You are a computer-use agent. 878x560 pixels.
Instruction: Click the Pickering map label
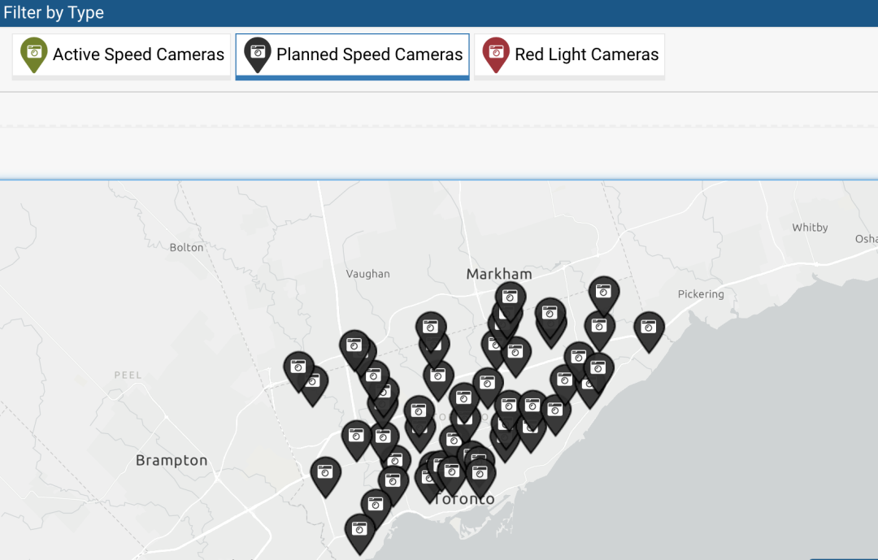pyautogui.click(x=701, y=294)
